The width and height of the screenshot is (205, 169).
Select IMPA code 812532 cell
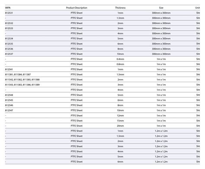[9, 23]
